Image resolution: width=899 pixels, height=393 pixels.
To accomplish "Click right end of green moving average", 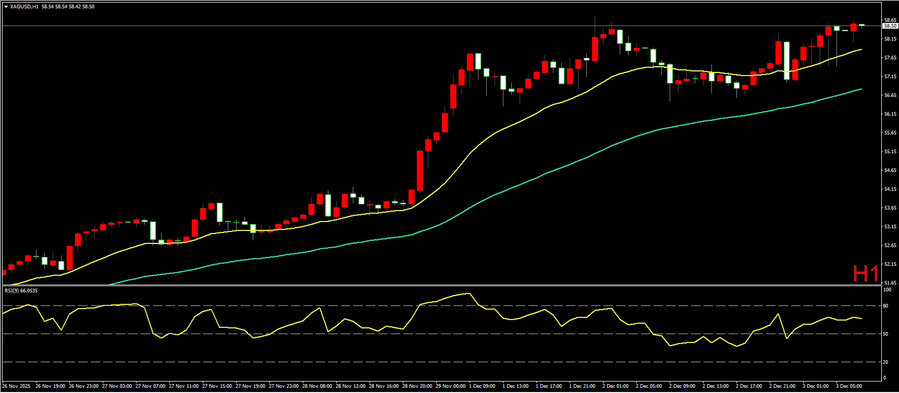I will coord(861,89).
